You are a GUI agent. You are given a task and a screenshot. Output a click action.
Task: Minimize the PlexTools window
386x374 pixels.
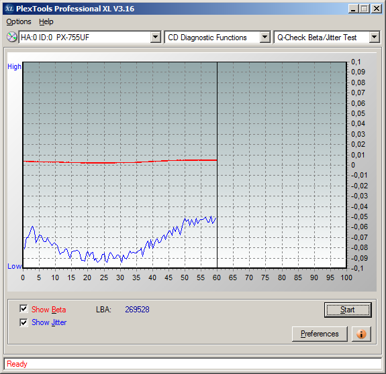coord(354,9)
